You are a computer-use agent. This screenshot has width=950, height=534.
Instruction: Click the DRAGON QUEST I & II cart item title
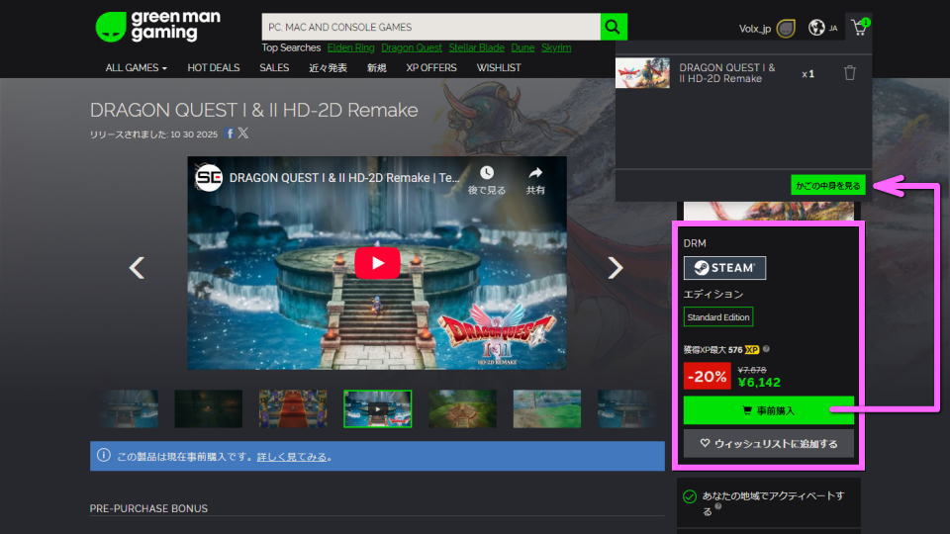pyautogui.click(x=726, y=72)
